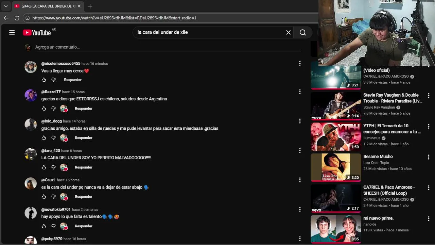Screen dimensions: 435x245
Task: Reply to the @novatokio9701 comment
Action: point(84,226)
